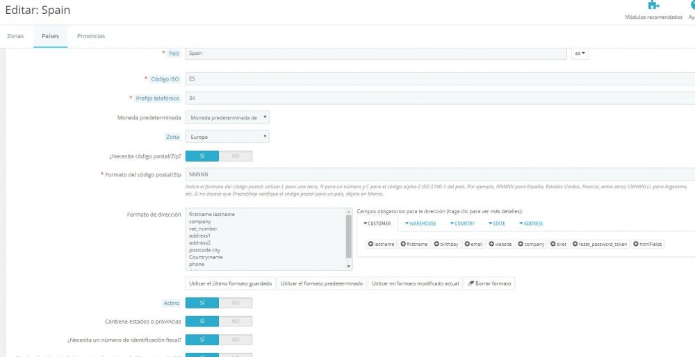Click address format scrollbar up arrow

pyautogui.click(x=349, y=212)
